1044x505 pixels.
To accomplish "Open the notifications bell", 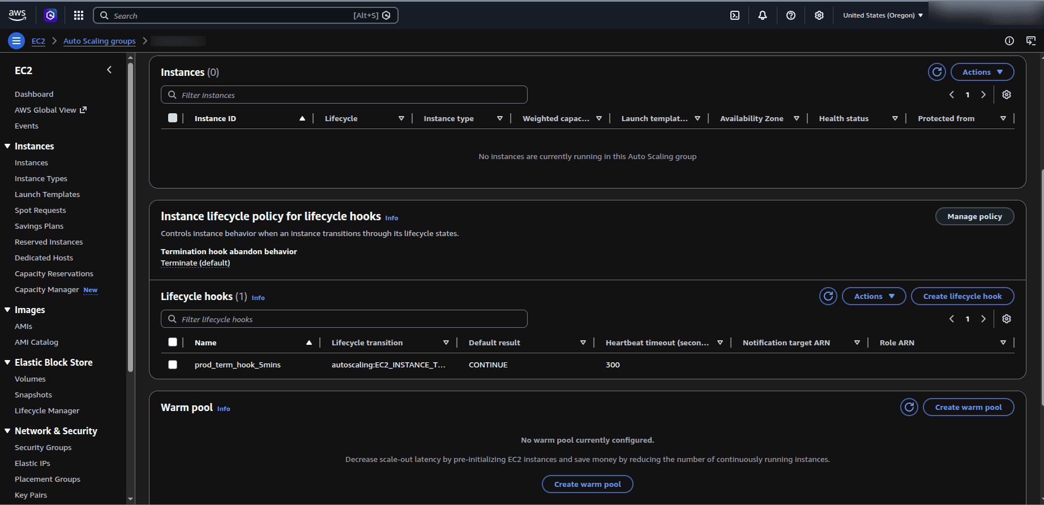I will [x=763, y=15].
